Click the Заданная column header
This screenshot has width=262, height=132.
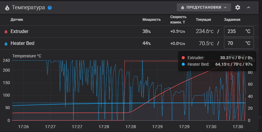click(x=232, y=20)
